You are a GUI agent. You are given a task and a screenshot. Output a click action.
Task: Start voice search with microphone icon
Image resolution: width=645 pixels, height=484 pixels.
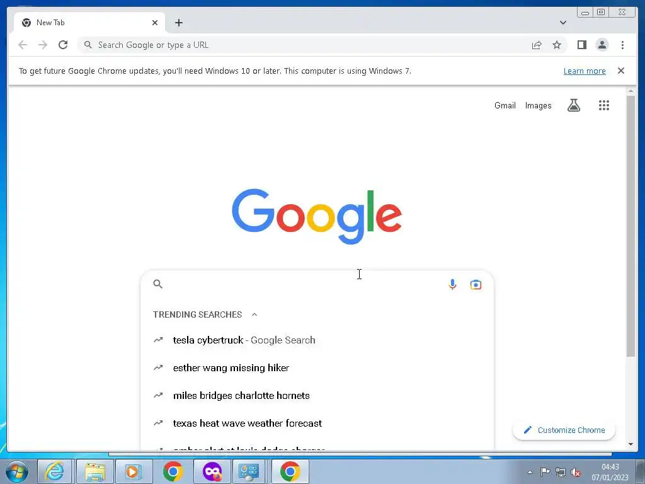(x=452, y=284)
